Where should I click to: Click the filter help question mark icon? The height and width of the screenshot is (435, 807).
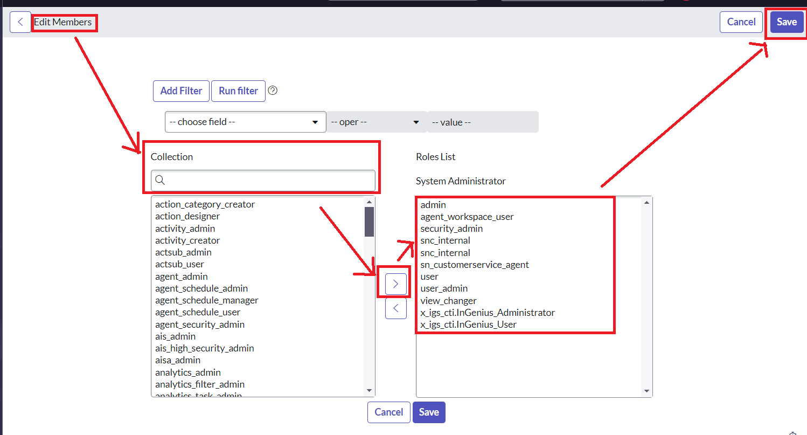coord(273,91)
